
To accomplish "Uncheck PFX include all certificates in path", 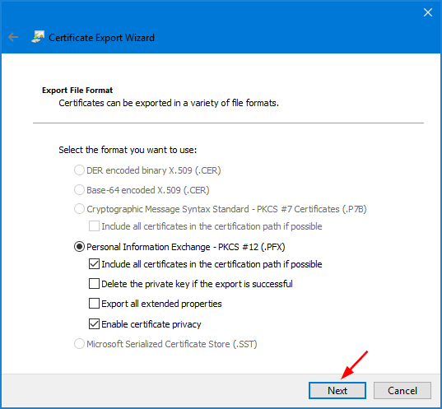I will [94, 264].
